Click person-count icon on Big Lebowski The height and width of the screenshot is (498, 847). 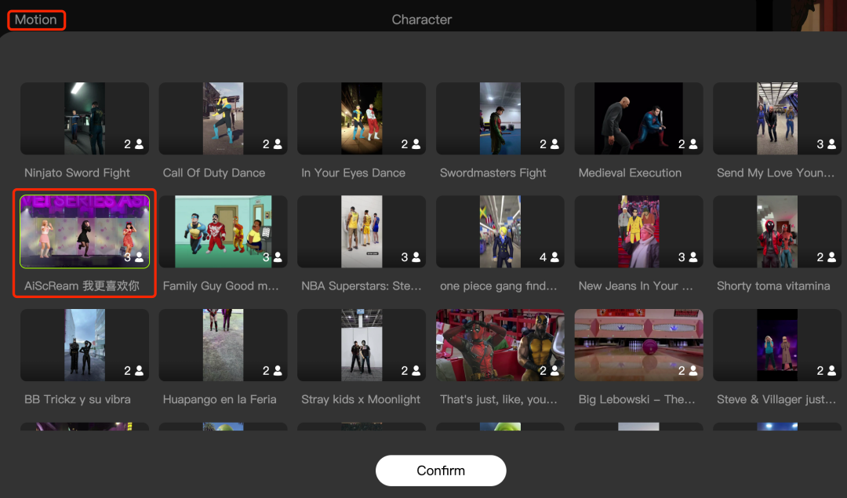[693, 370]
